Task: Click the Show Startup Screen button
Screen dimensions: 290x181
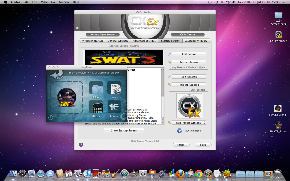Action: [x=124, y=130]
